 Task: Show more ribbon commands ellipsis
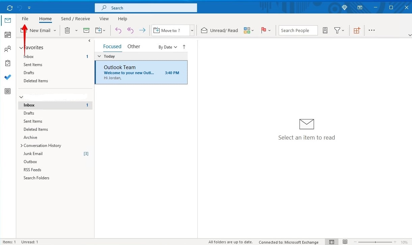tap(372, 30)
